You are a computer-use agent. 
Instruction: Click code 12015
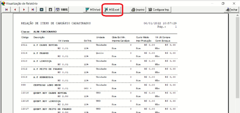coord(25,101)
